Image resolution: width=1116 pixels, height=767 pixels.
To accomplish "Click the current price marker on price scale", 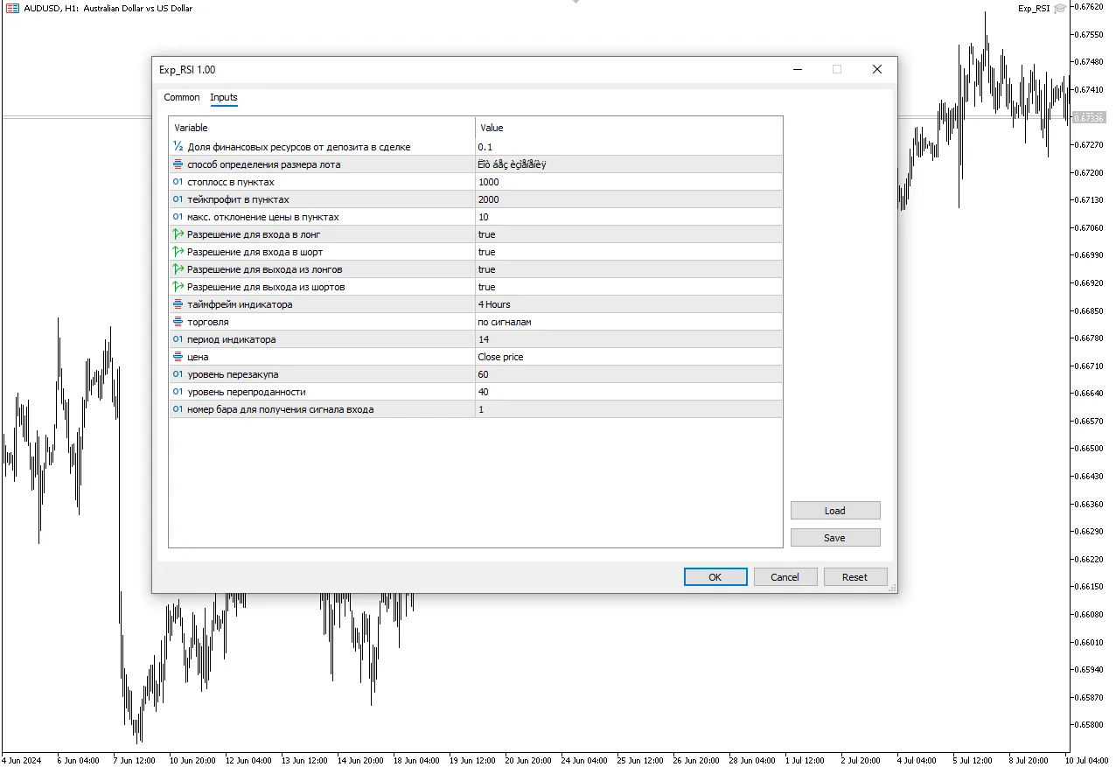I will (1088, 118).
